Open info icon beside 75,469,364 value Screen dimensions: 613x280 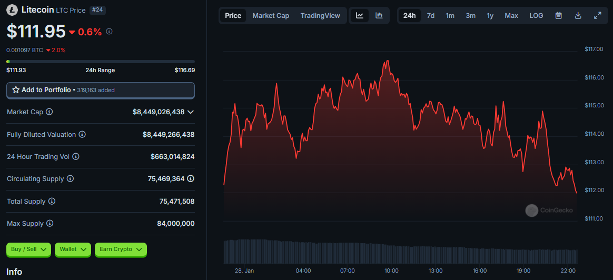tap(191, 178)
